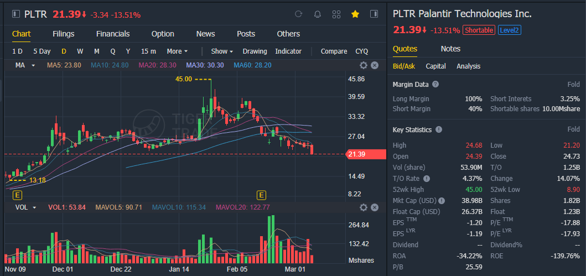Click the MAVOL20: 122.77 label
The width and height of the screenshot is (586, 276).
(242, 207)
